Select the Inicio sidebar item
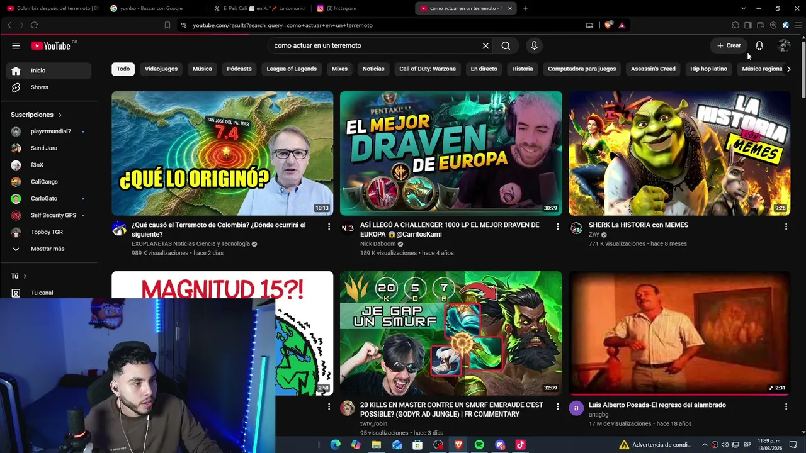The image size is (806, 453). point(48,70)
